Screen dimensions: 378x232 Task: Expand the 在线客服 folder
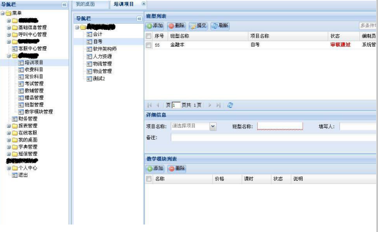coord(9,133)
